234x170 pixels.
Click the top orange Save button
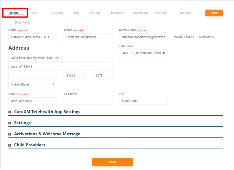click(x=214, y=13)
